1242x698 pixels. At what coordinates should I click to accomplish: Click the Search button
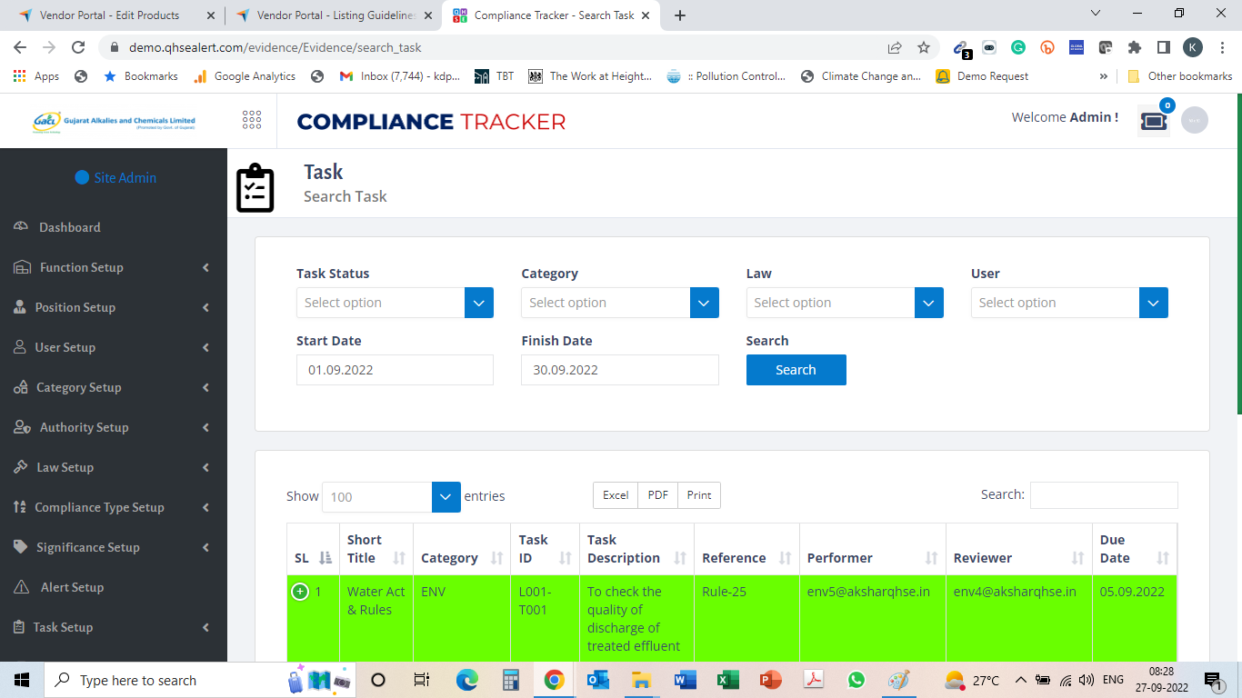coord(796,370)
